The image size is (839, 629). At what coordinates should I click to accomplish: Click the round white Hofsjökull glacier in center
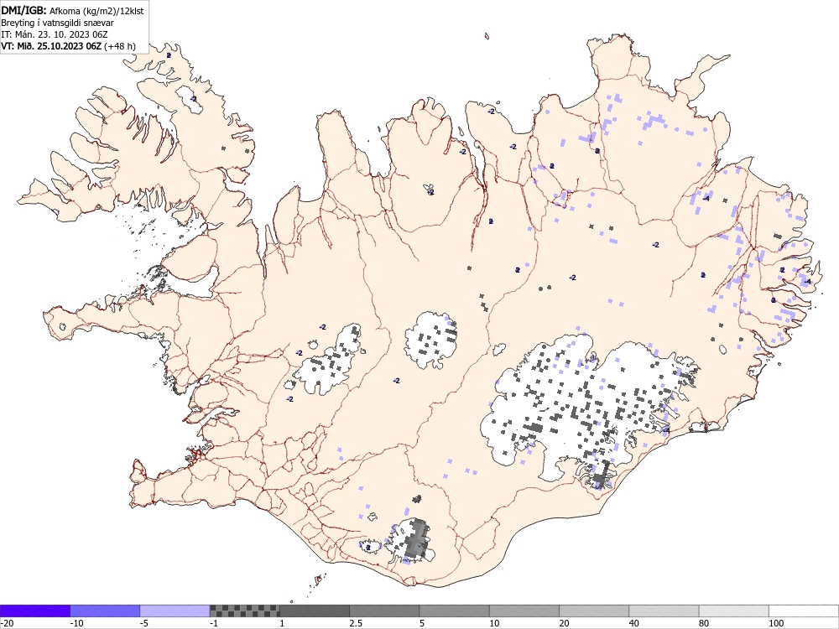[431, 340]
